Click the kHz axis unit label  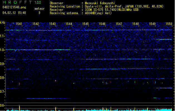pyautogui.click(x=3, y=22)
